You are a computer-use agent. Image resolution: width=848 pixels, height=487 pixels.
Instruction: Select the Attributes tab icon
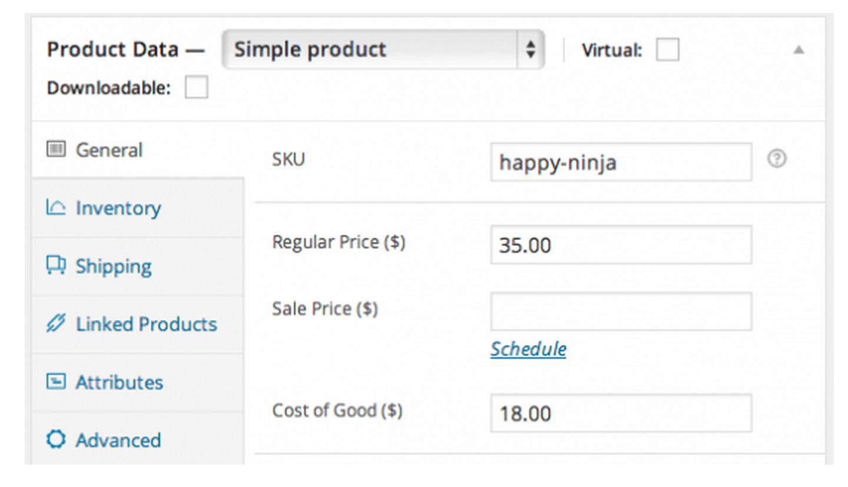click(x=55, y=382)
